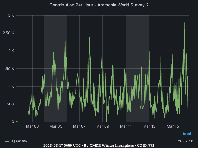Viewport: 198px width, 148px height.
Task: Click the 268.72 K total value
Action: (x=186, y=141)
